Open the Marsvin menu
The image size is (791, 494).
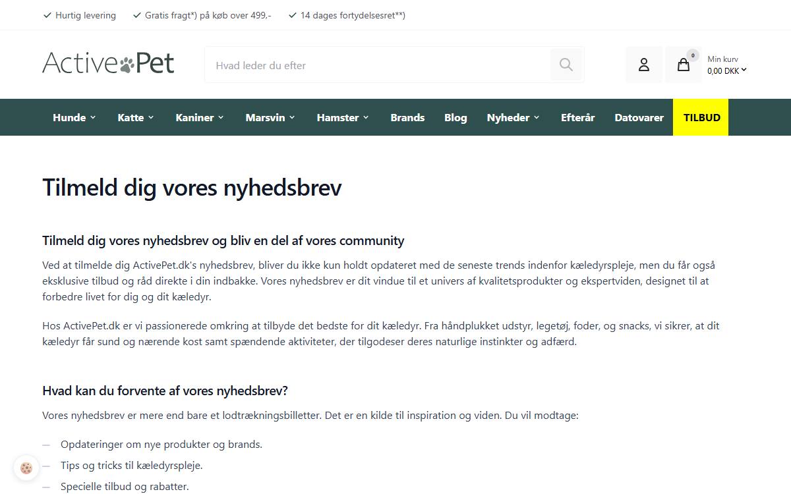(x=265, y=117)
